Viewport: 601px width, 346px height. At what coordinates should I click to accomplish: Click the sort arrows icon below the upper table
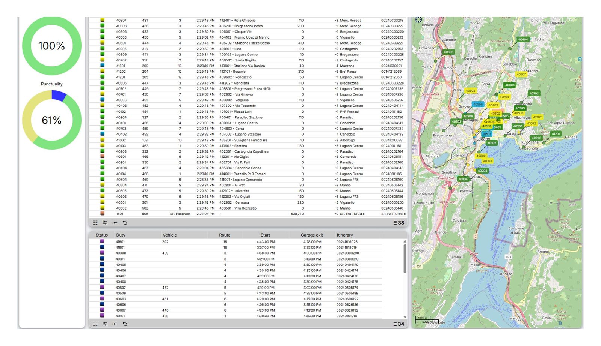pos(105,223)
